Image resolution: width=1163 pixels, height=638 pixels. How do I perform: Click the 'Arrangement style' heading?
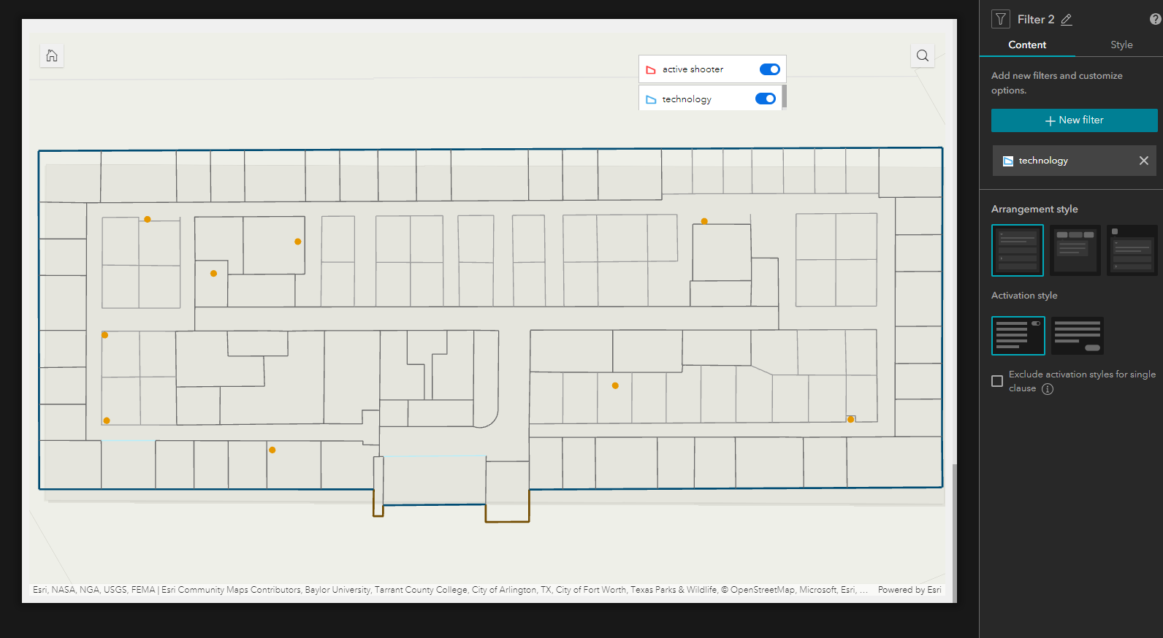(x=1034, y=210)
